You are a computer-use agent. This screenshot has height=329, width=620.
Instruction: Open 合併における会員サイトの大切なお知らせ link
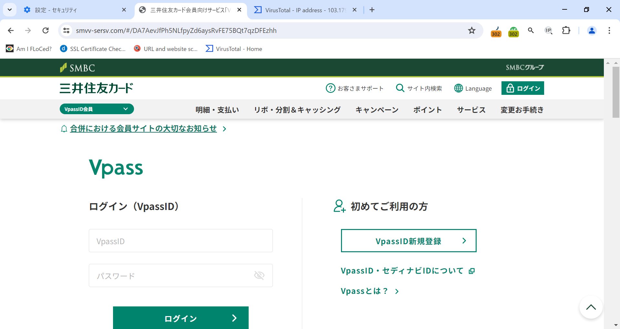[143, 128]
